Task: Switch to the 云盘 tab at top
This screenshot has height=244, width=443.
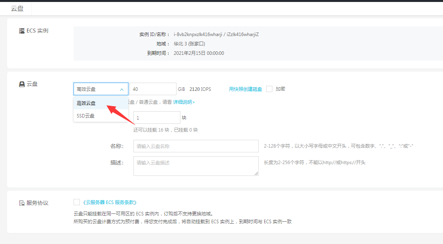Action: (17, 9)
